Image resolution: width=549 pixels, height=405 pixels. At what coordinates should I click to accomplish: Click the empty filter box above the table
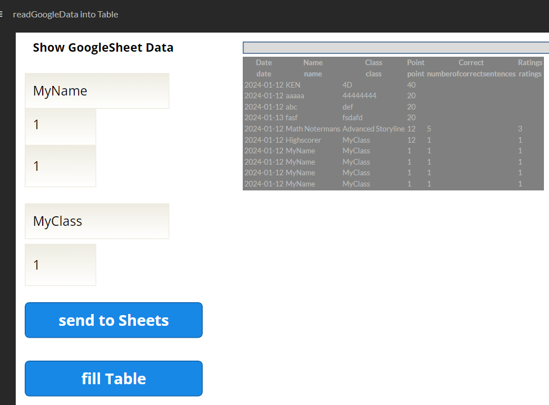pos(396,47)
